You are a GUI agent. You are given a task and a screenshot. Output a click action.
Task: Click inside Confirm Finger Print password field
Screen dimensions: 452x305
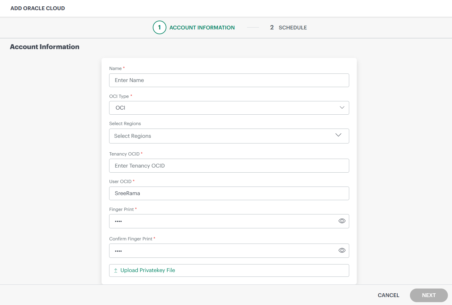(221, 251)
